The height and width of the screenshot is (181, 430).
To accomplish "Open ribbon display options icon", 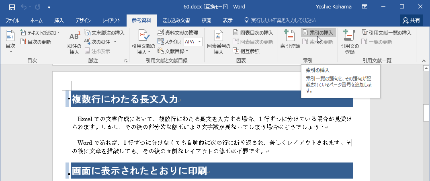I will click(365, 7).
